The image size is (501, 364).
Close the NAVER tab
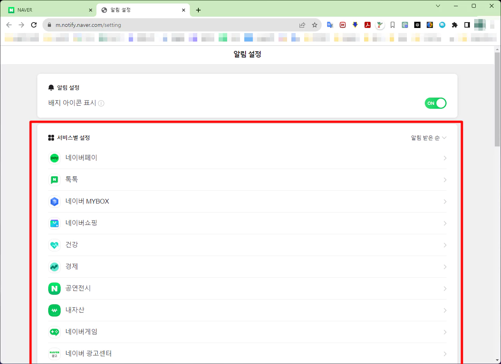(91, 10)
